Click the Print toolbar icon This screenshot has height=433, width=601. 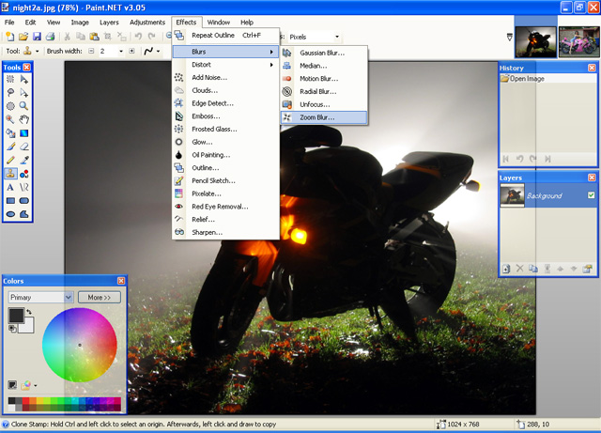pos(50,37)
